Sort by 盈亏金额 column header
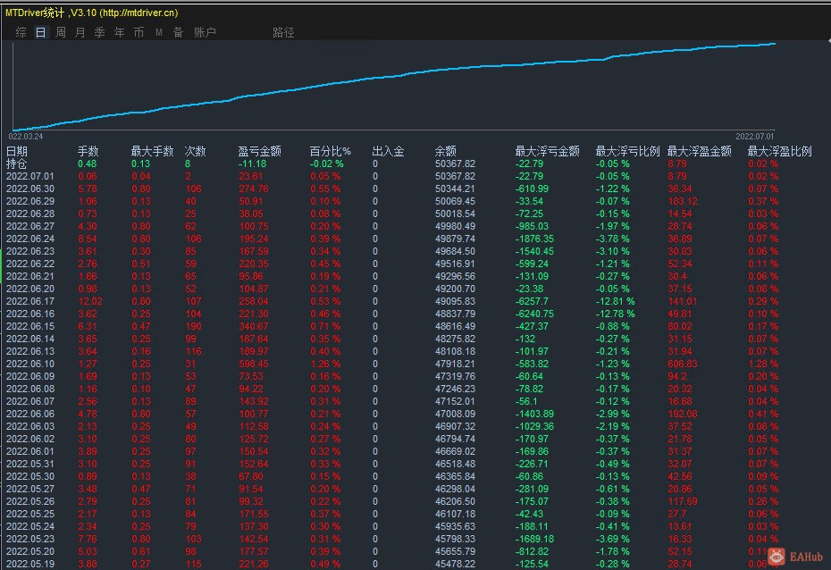The width and height of the screenshot is (831, 570). tap(259, 151)
